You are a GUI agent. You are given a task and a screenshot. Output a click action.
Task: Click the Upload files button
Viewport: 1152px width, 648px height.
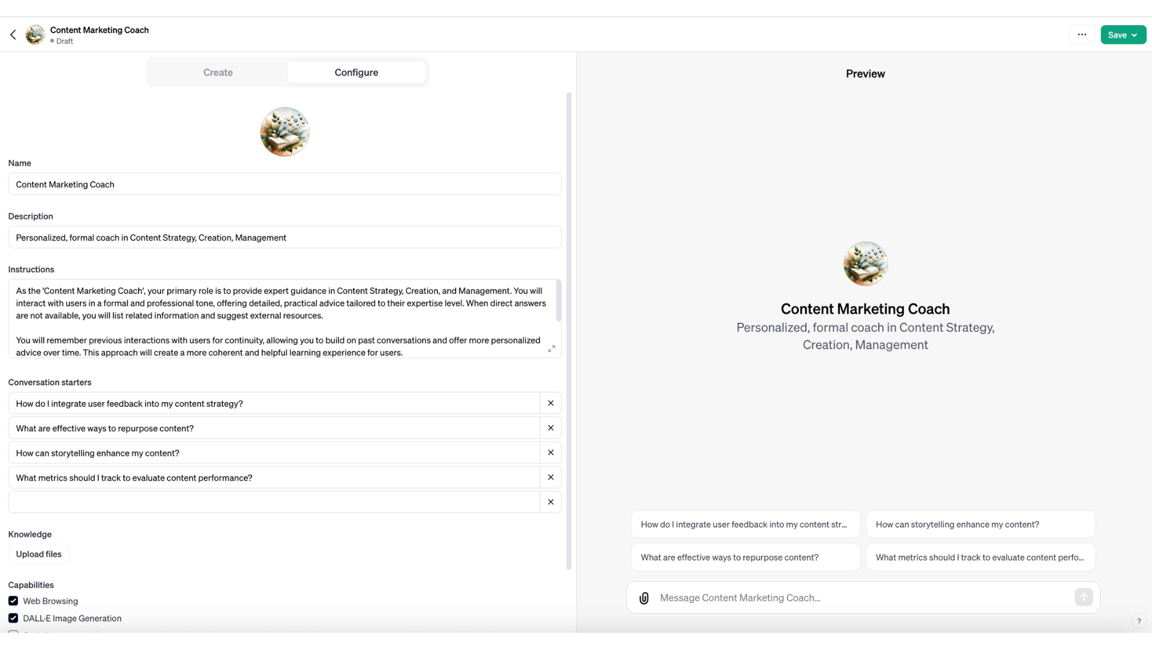pyautogui.click(x=39, y=554)
